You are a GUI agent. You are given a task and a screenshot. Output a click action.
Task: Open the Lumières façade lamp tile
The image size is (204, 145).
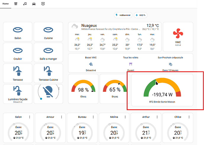(18, 94)
